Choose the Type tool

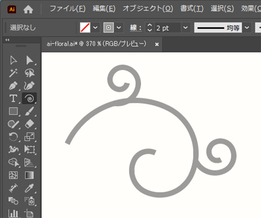click(13, 98)
